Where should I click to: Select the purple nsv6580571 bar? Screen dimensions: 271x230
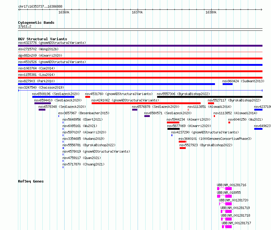click(147, 116)
